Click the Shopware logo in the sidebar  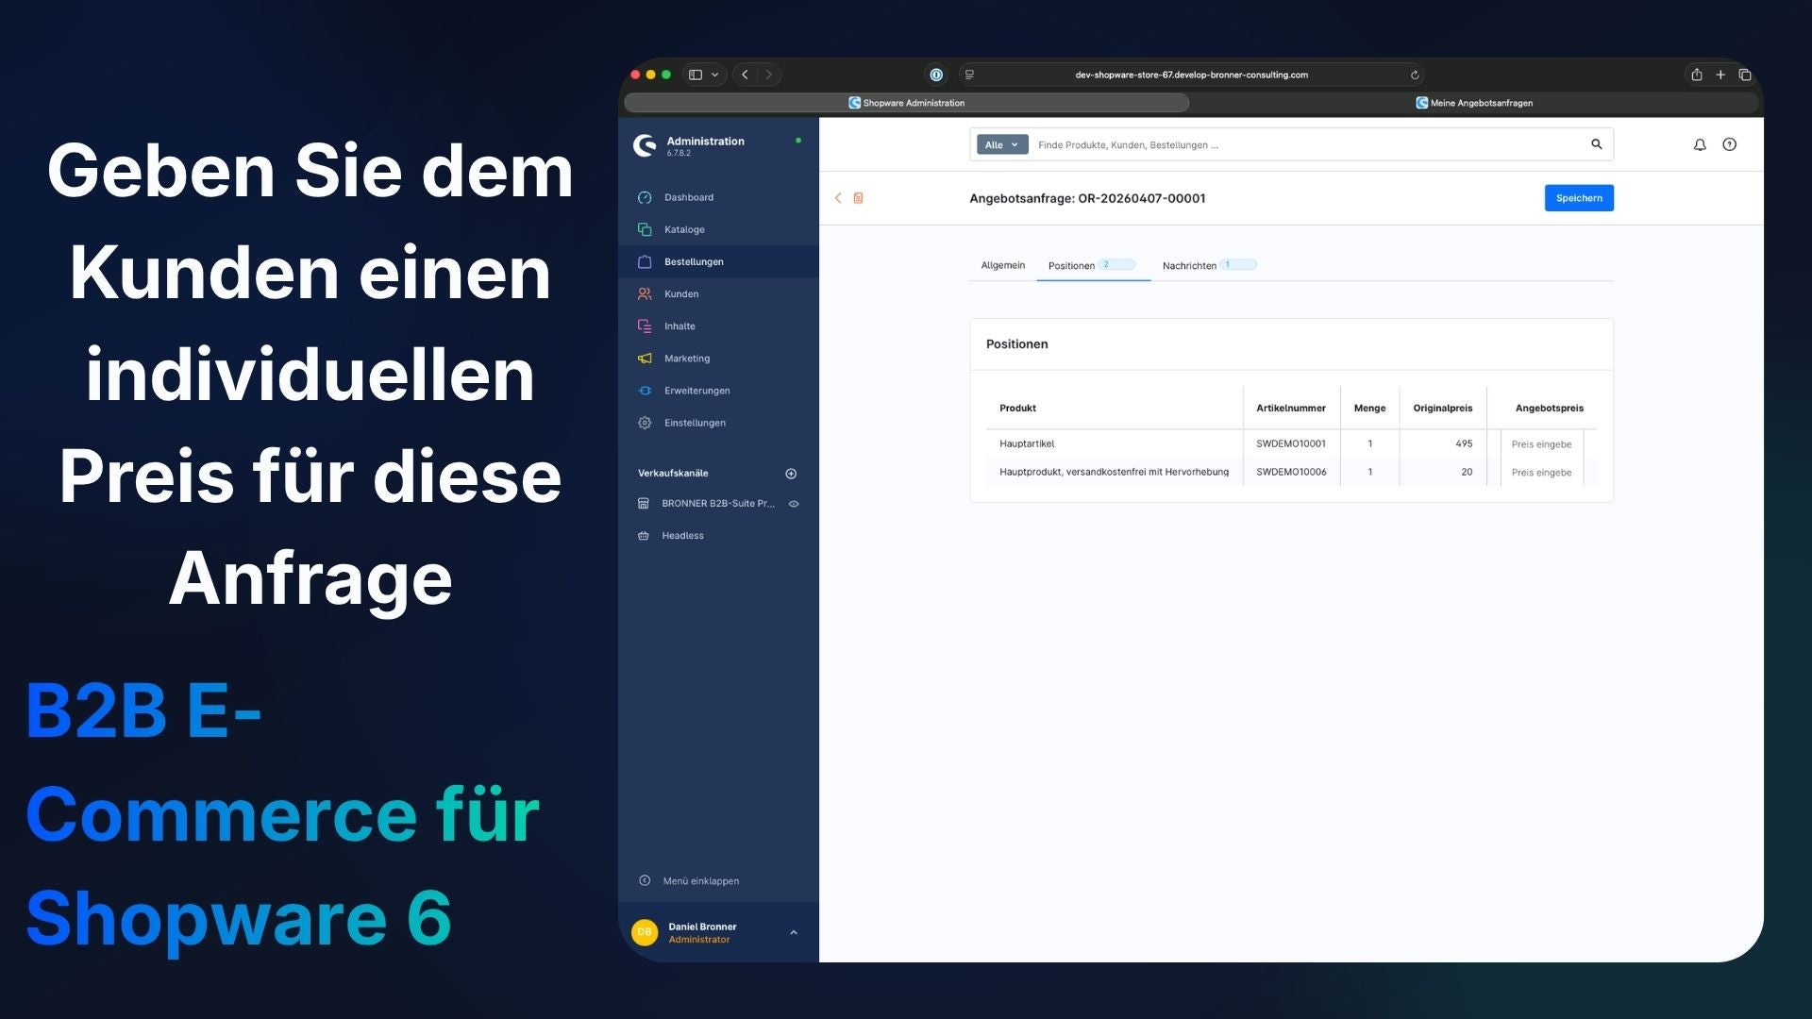point(645,145)
